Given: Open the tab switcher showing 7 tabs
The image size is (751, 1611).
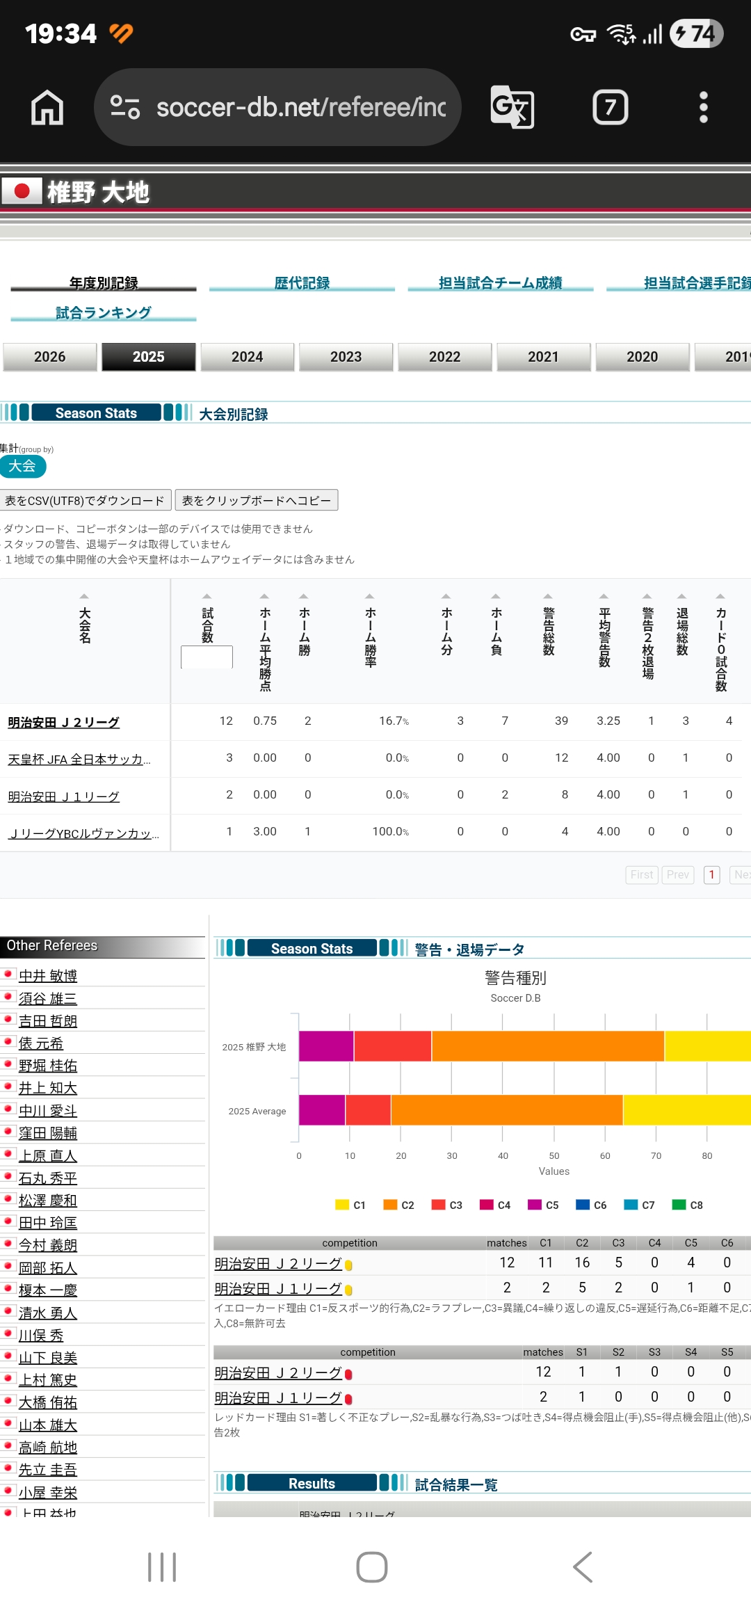Looking at the screenshot, I should pos(610,108).
